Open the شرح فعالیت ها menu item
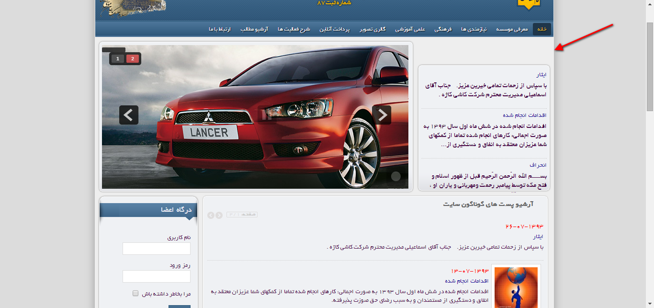 click(294, 29)
